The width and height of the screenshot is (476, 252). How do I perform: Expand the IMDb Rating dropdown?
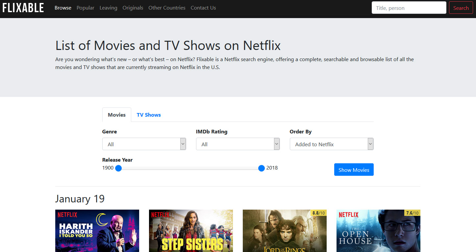(238, 144)
